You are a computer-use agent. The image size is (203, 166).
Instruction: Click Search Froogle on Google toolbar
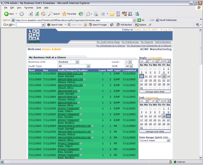pyautogui.click(x=98, y=25)
